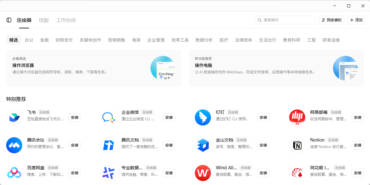Screen dimensions: 370x185
Task: Install the 飞书 connector
Action: [x=75, y=117]
